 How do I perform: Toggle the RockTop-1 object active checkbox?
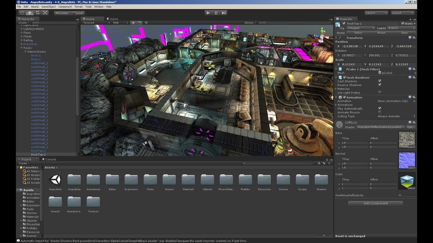(x=344, y=24)
